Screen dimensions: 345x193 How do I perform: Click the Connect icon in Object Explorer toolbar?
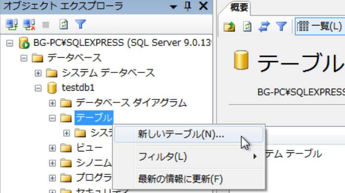[x=12, y=24]
